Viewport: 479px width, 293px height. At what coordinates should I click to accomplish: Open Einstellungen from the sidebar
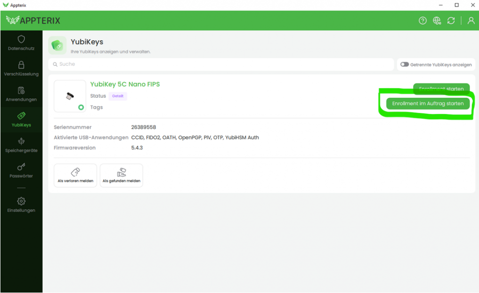point(21,205)
